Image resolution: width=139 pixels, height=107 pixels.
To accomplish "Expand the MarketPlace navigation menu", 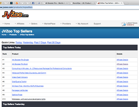I will 49,24.
